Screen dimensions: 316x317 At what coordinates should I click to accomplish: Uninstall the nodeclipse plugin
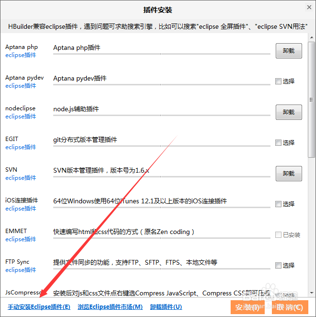coord(289,112)
